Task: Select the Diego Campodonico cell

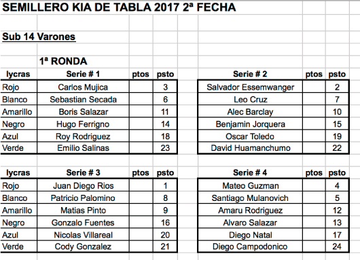Action: pos(250,246)
